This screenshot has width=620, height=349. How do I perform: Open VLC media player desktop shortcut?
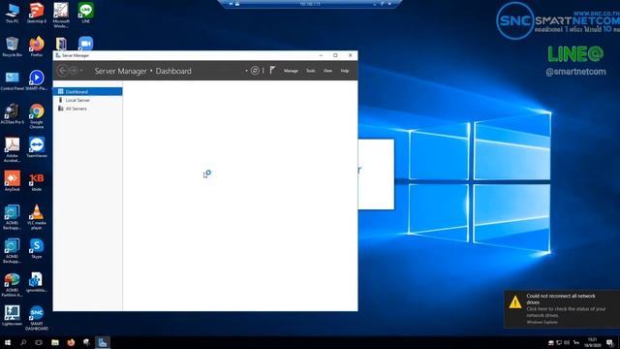(37, 217)
